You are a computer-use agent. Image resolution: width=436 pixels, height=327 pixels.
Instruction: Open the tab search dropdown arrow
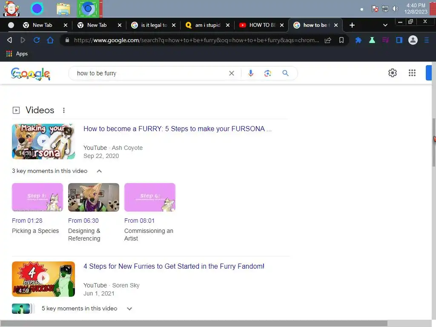click(385, 25)
